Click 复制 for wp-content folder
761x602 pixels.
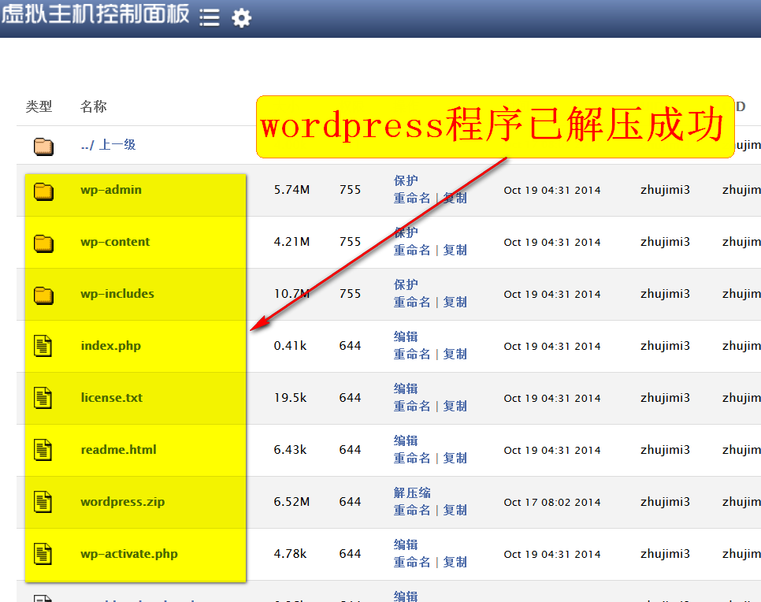pos(455,250)
